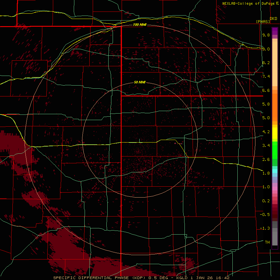Select the 9.0 scale value
Image resolution: width=280 pixels, height=280 pixels.
point(266,49)
